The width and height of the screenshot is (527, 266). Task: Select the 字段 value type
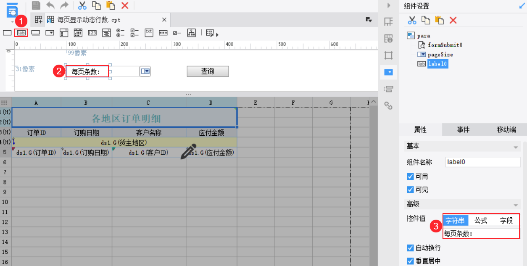coord(506,220)
